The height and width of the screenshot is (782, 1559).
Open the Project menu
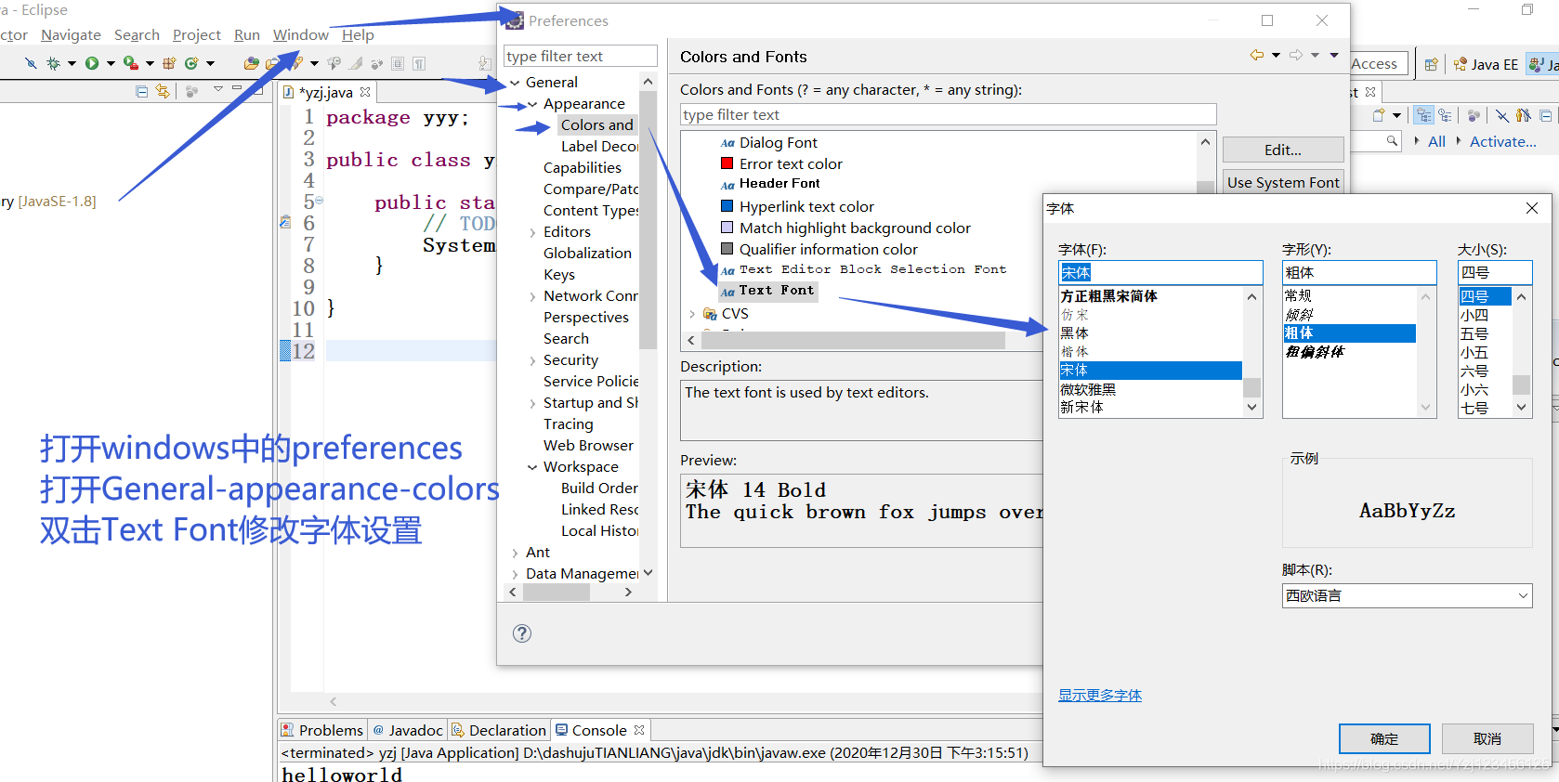coord(197,34)
